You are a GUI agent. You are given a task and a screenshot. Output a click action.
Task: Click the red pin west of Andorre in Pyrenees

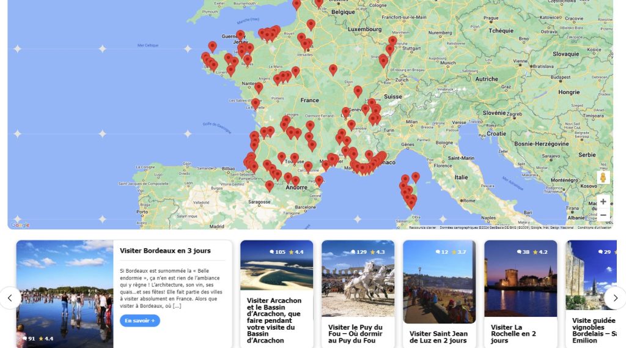pos(270,186)
